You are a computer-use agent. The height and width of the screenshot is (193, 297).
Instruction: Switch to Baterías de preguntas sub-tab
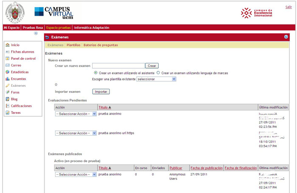[101, 45]
